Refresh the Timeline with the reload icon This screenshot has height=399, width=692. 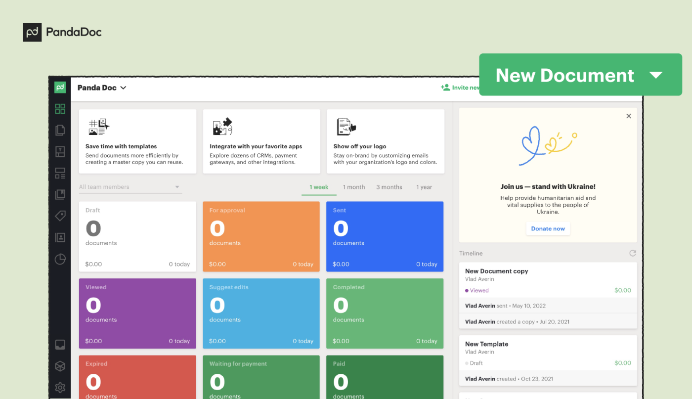click(632, 253)
